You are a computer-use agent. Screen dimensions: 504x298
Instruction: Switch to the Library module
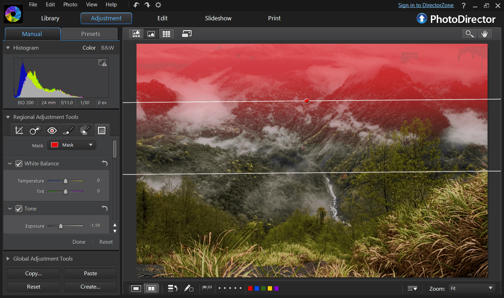[50, 18]
